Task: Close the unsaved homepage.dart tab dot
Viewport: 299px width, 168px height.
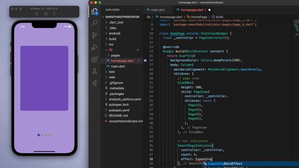Action: click(210, 10)
